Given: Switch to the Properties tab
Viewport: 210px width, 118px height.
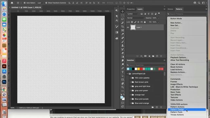Looking at the screenshot, I should point(131,9).
